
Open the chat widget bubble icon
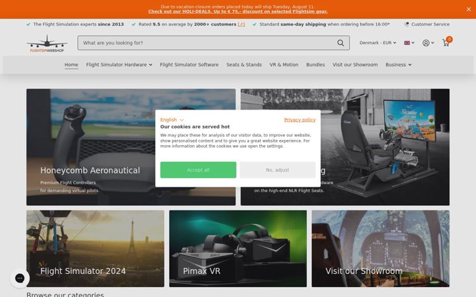[20, 278]
